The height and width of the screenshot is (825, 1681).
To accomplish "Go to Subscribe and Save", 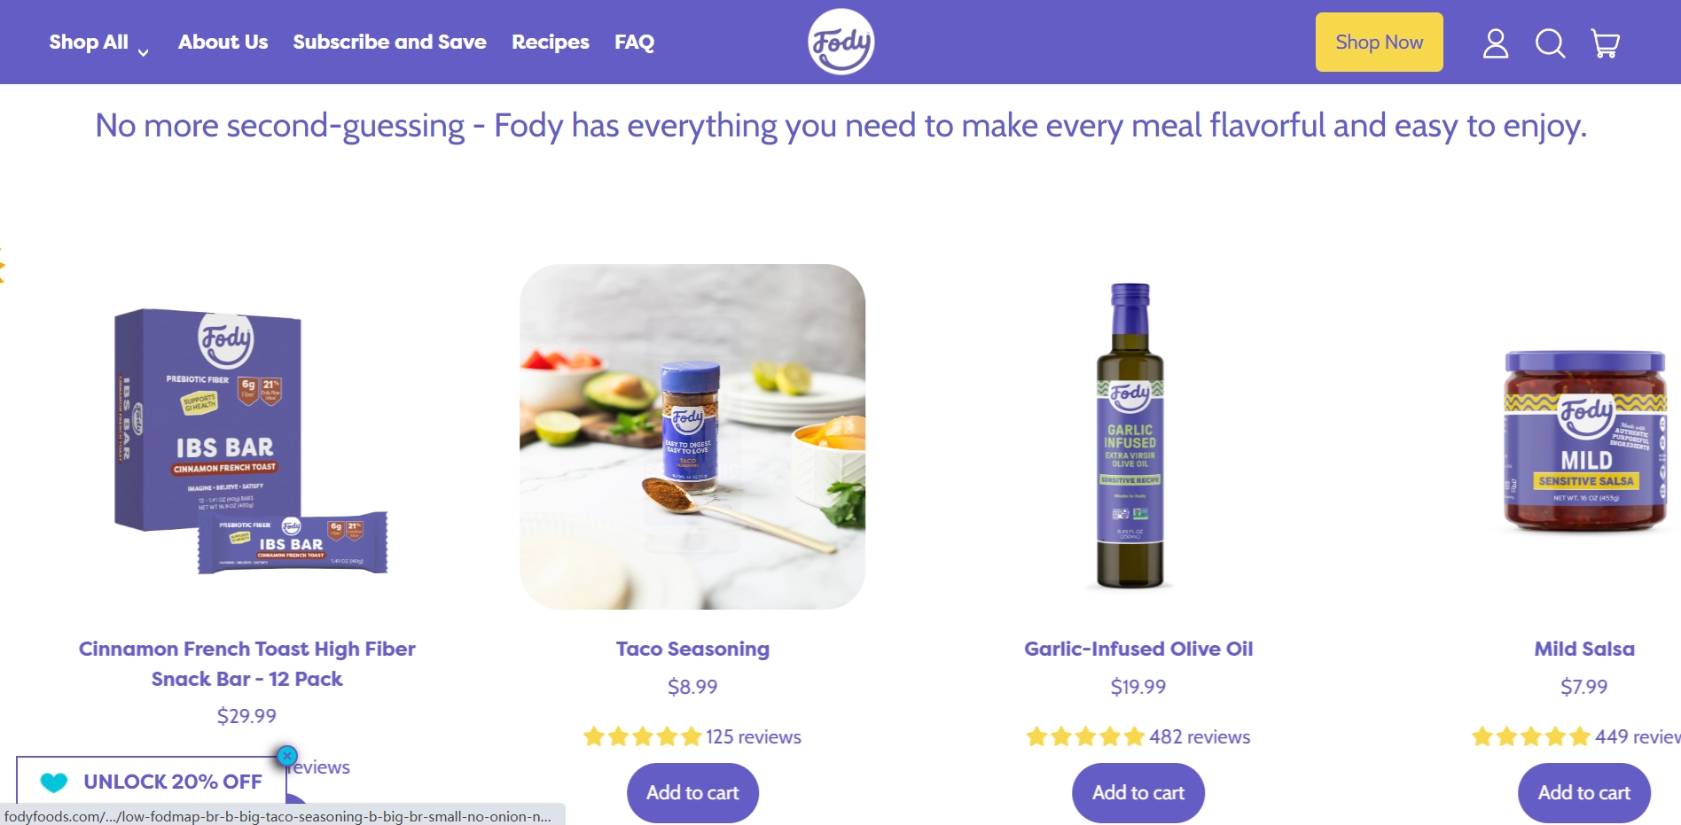I will 389,42.
